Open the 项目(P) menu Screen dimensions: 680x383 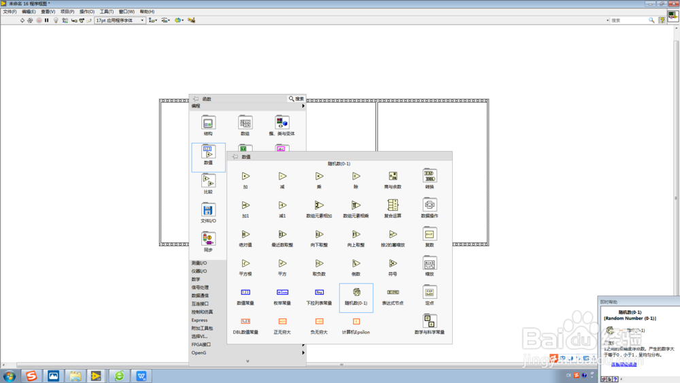tap(67, 12)
